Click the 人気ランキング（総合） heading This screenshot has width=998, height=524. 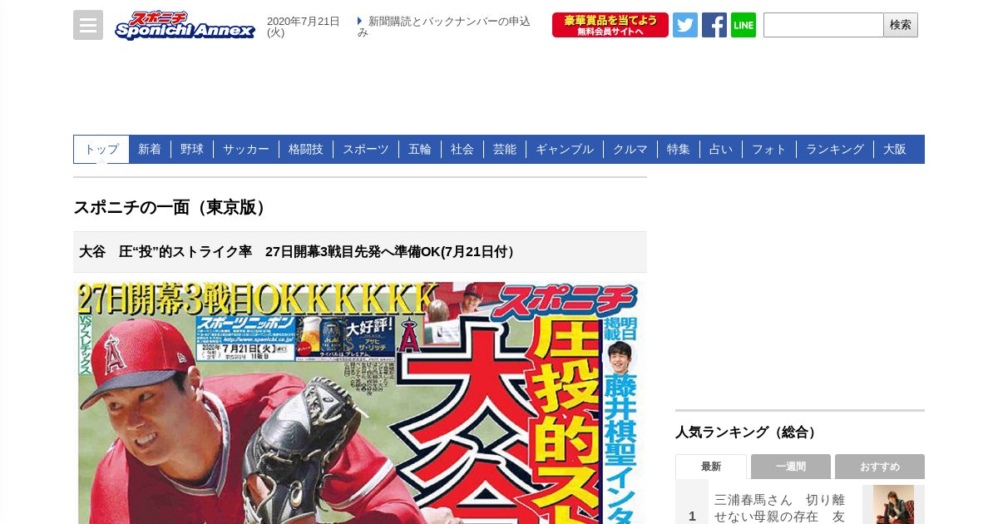coord(748,432)
